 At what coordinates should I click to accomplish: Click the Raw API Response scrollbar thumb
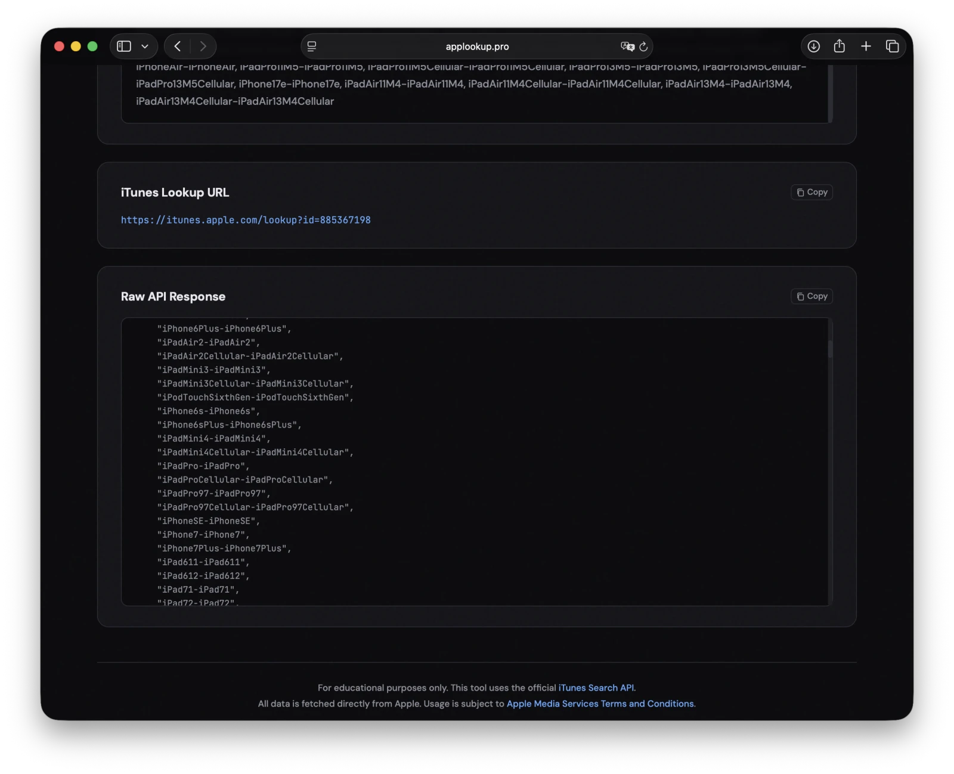[x=830, y=349]
